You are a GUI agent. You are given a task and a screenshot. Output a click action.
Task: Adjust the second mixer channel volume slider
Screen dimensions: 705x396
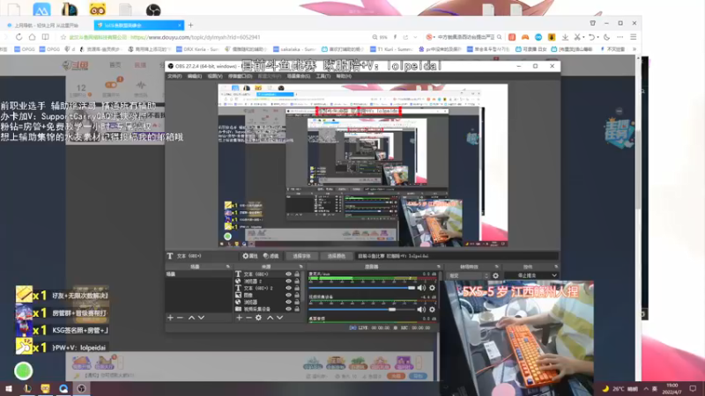(362, 310)
